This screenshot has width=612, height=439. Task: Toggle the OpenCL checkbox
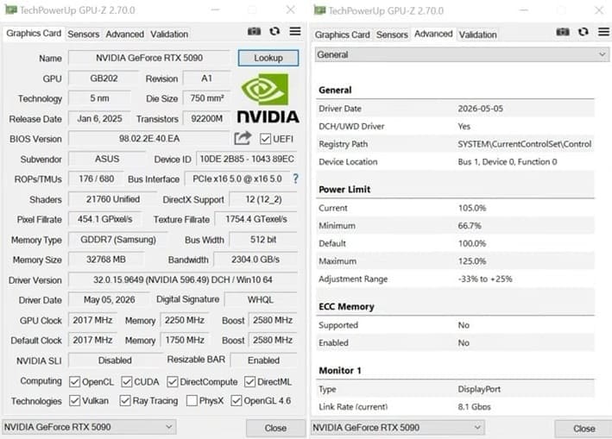[x=74, y=382]
